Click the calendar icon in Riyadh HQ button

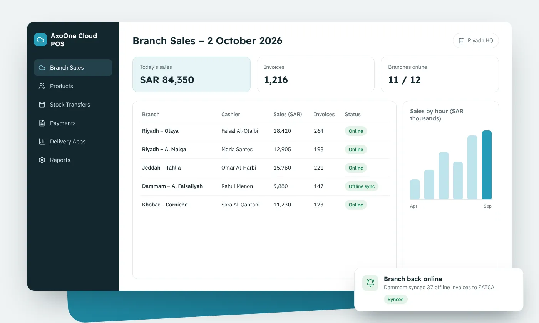462,41
